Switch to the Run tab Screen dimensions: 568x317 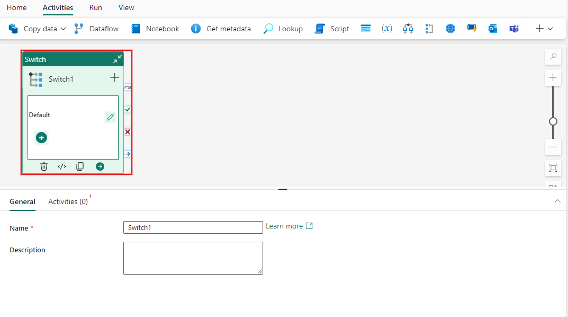tap(95, 7)
